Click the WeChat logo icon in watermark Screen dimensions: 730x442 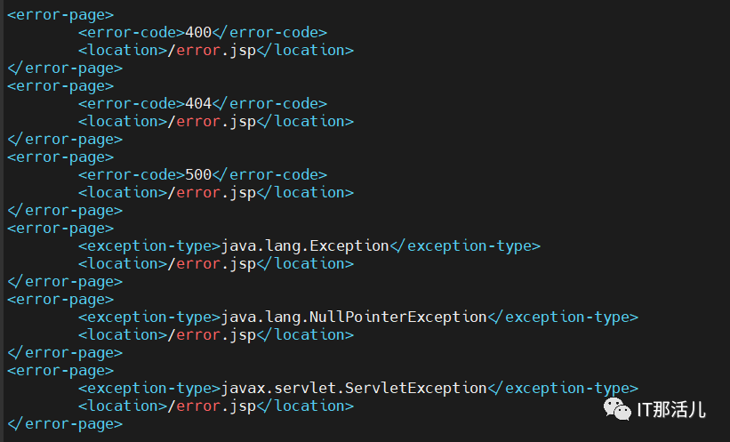[616, 408]
